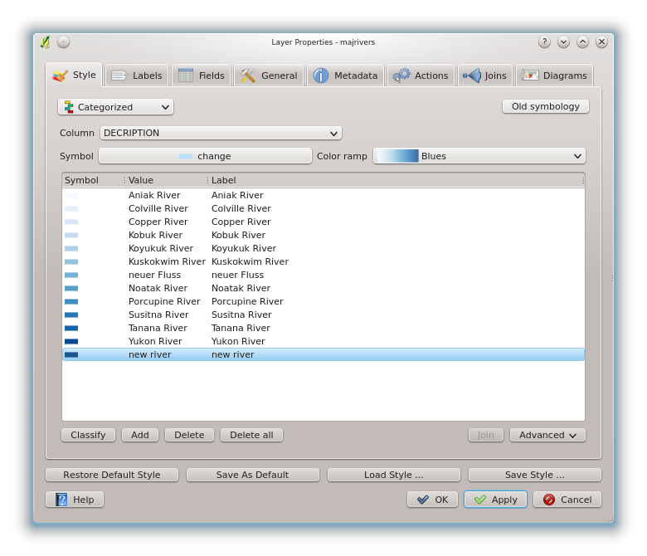Click the QGIS logo in title bar
647x556 pixels.
[x=45, y=41]
